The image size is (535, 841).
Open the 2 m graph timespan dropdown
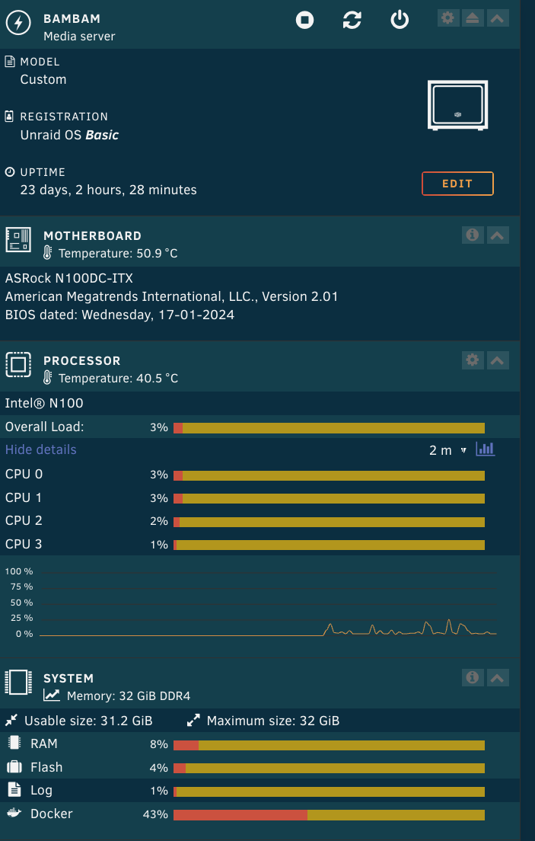(x=447, y=450)
